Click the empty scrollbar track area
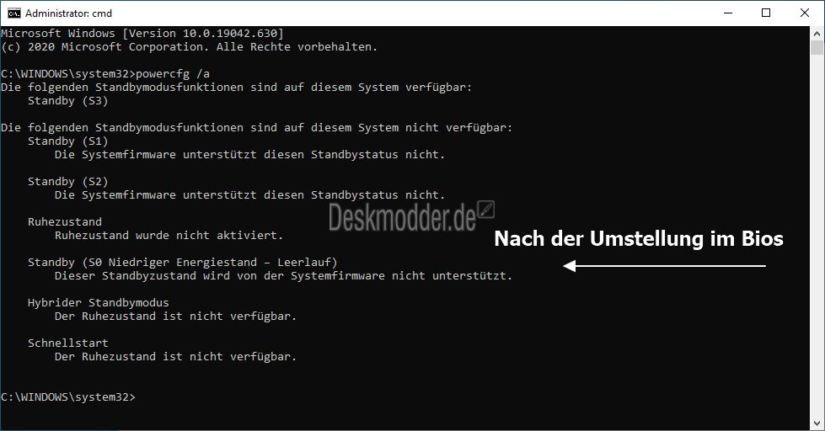The height and width of the screenshot is (431, 825). (x=817, y=237)
